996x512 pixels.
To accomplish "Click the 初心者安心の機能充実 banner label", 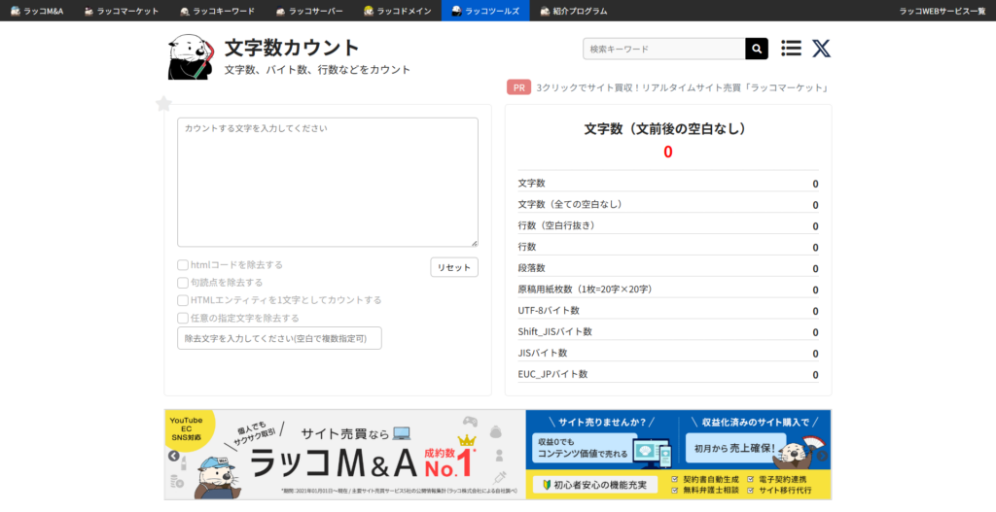I will (x=595, y=486).
